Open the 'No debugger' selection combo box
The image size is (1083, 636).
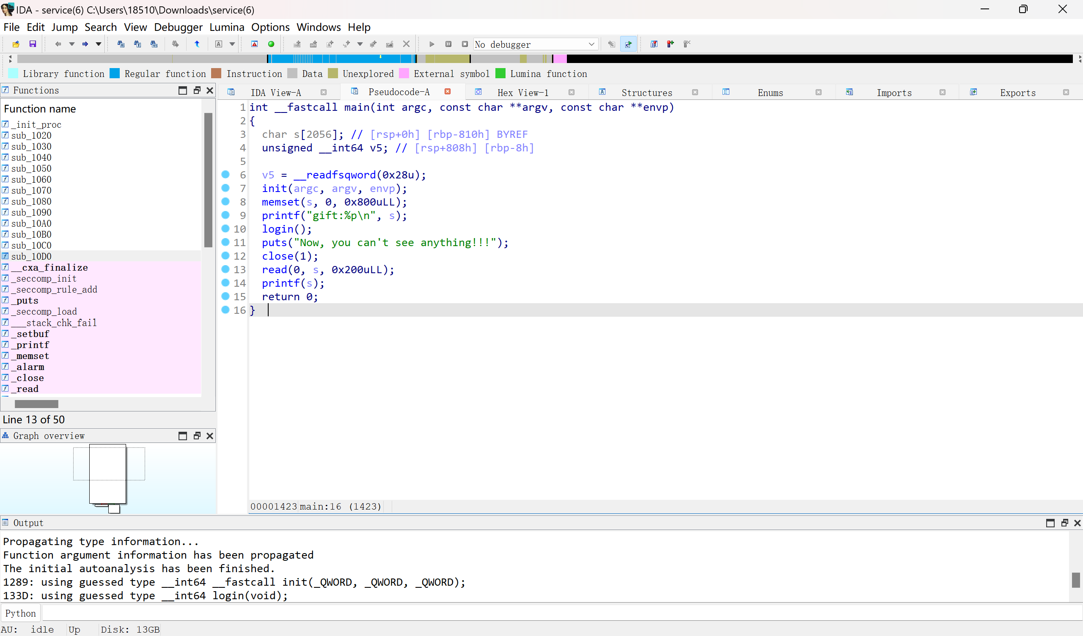click(x=536, y=44)
